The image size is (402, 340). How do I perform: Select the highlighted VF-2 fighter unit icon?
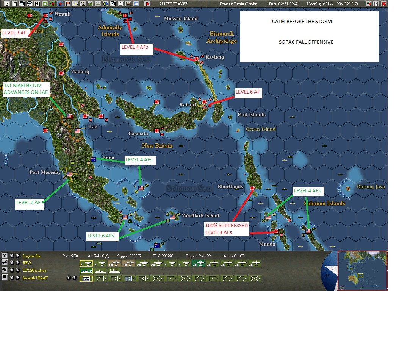pos(86,264)
